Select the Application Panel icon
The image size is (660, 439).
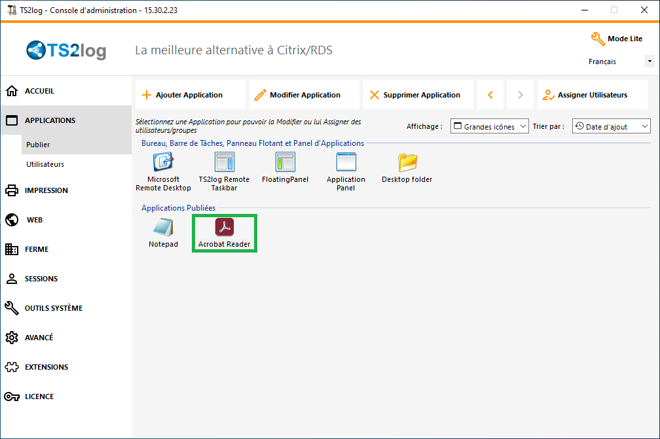click(346, 162)
